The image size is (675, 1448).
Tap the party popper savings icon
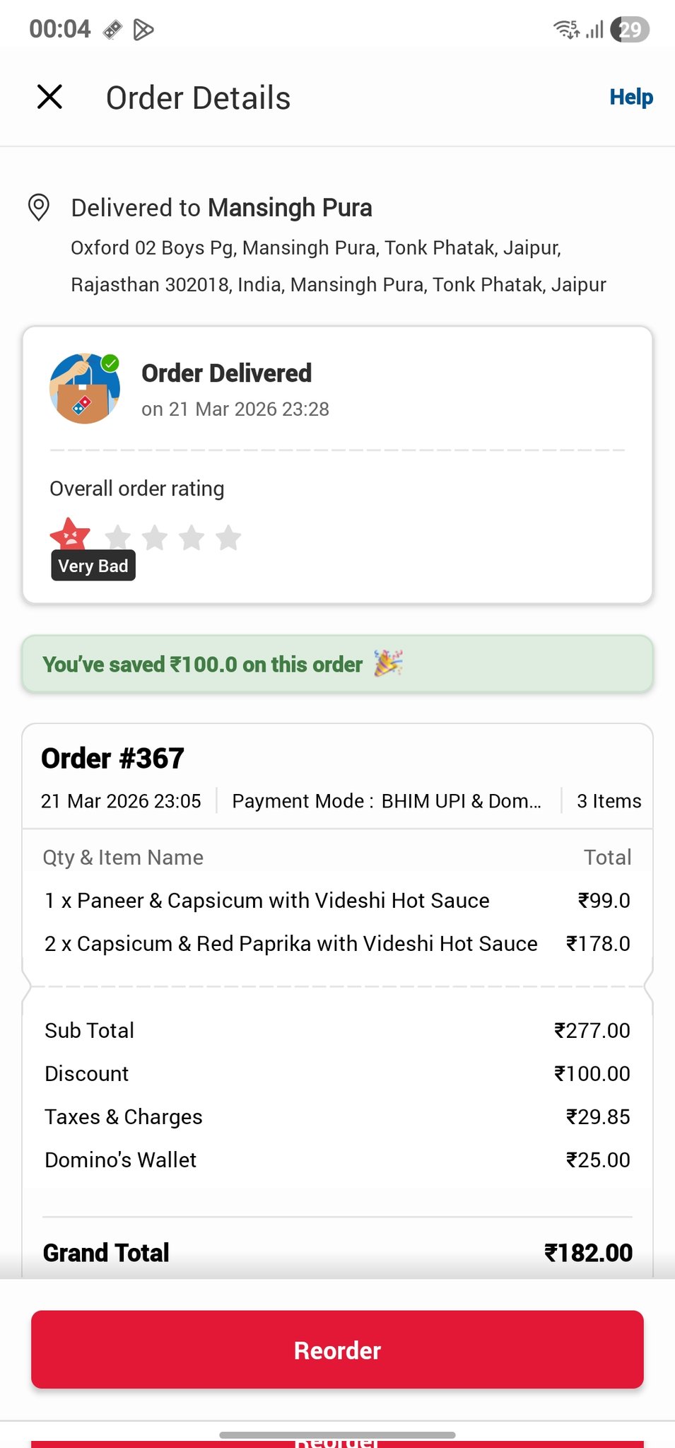pos(388,664)
